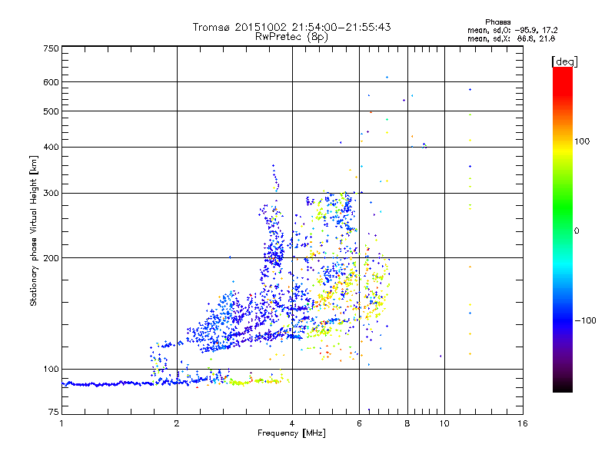The width and height of the screenshot is (615, 461).
Task: Click the '100' height axis tick label
Action: [51, 370]
